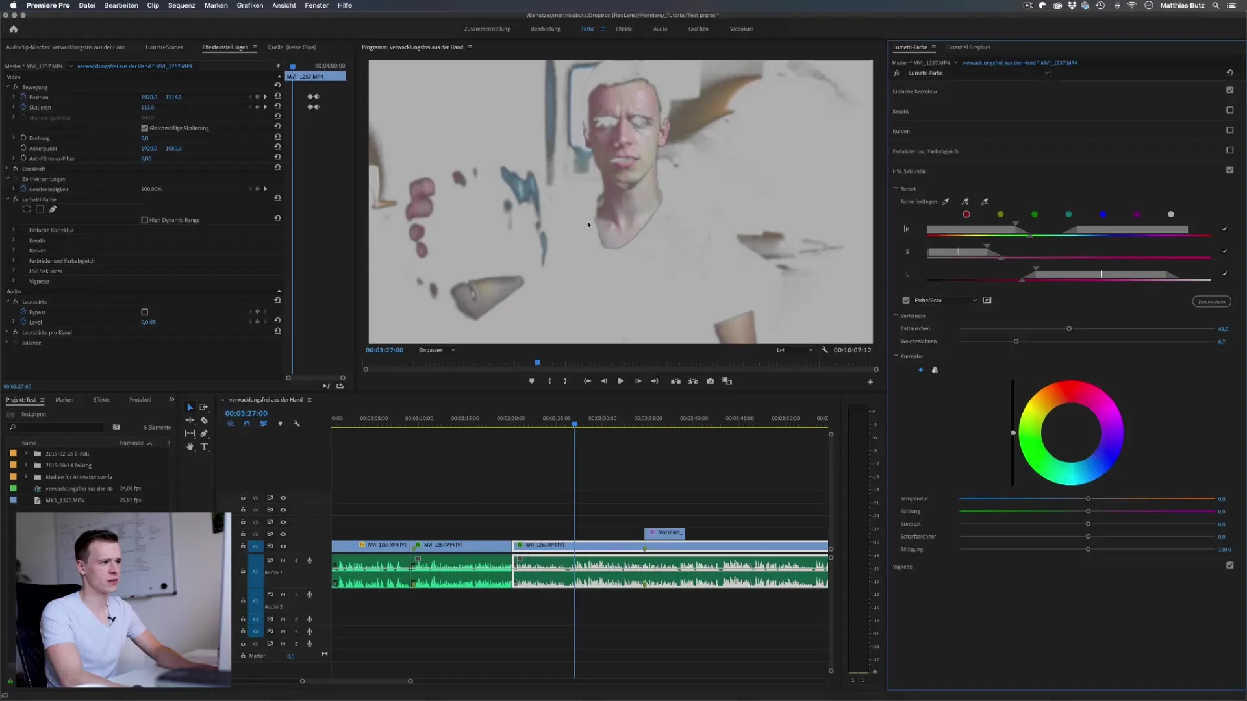The width and height of the screenshot is (1247, 701).
Task: Click Zurücksetzen button in HSL
Action: point(1211,301)
